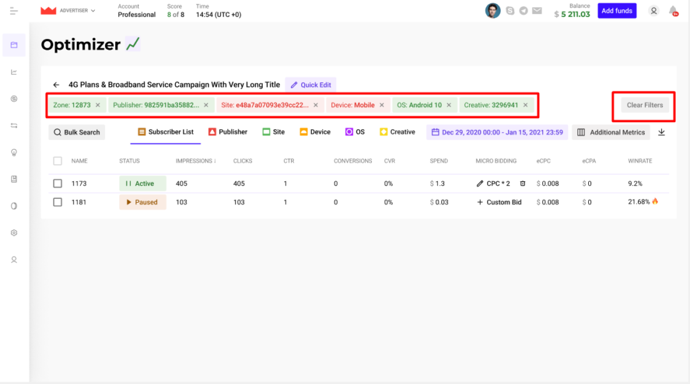
Task: Click the Optimizer green chart icon
Action: click(133, 44)
